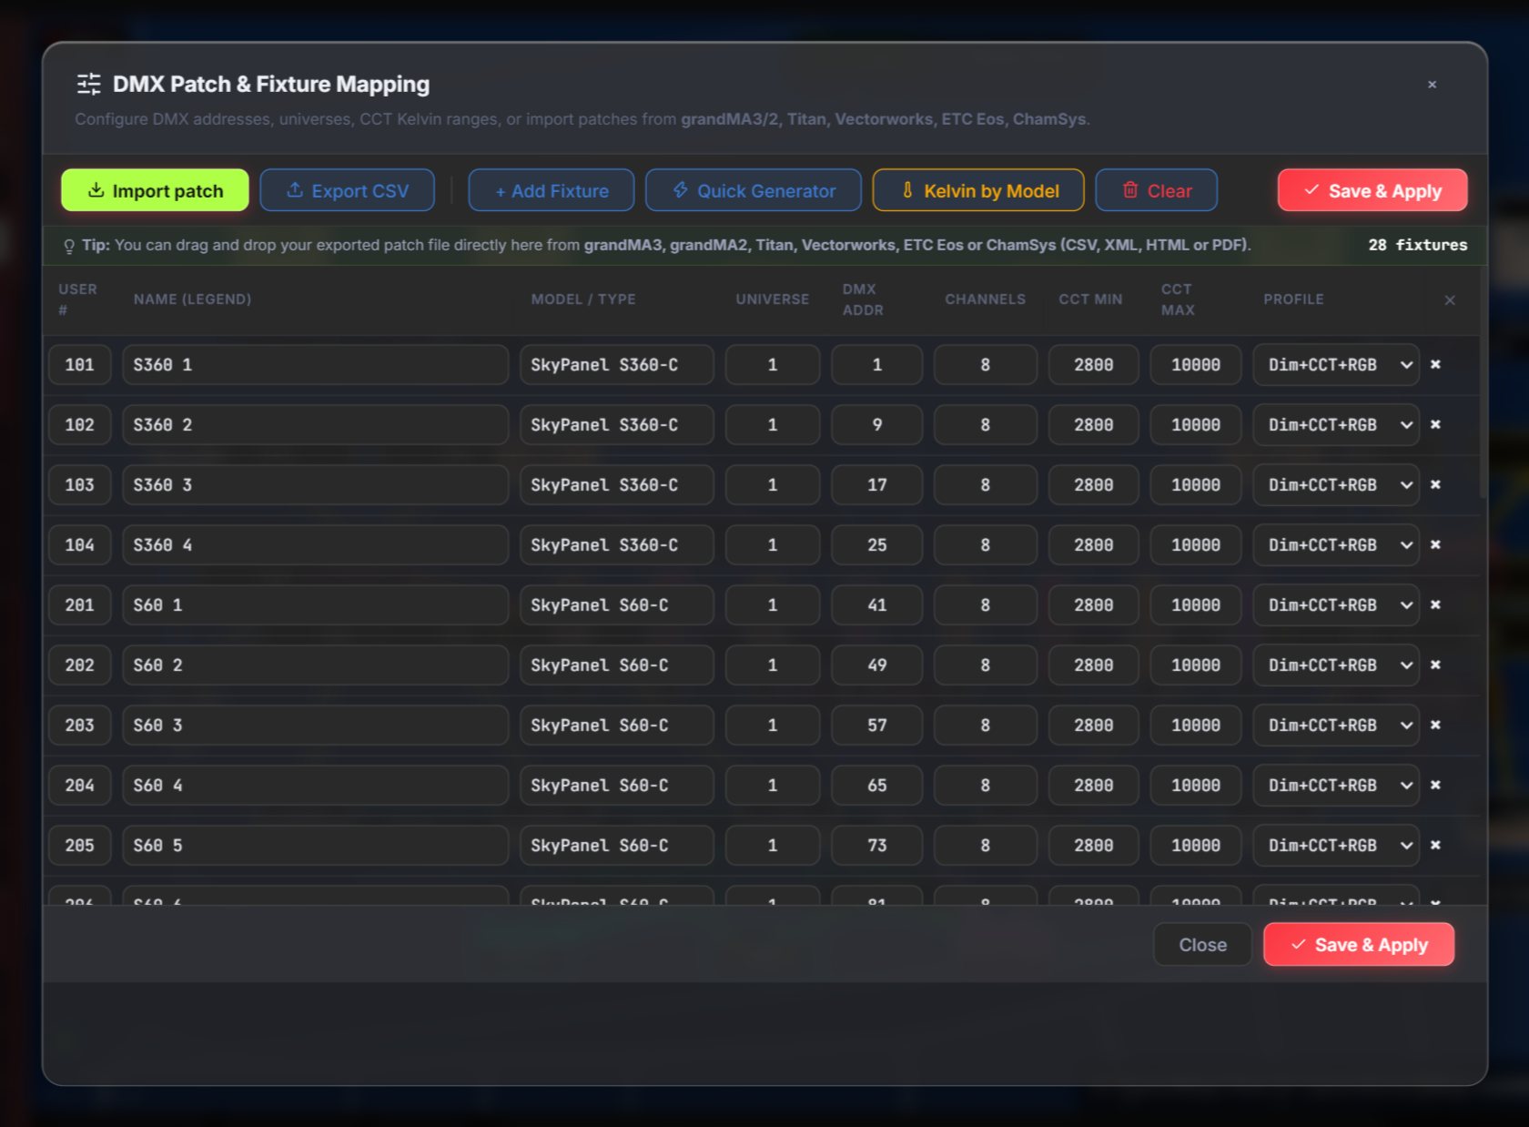Viewport: 1529px width, 1127px height.
Task: Edit CCT Min for S360 4 row
Action: (x=1093, y=545)
